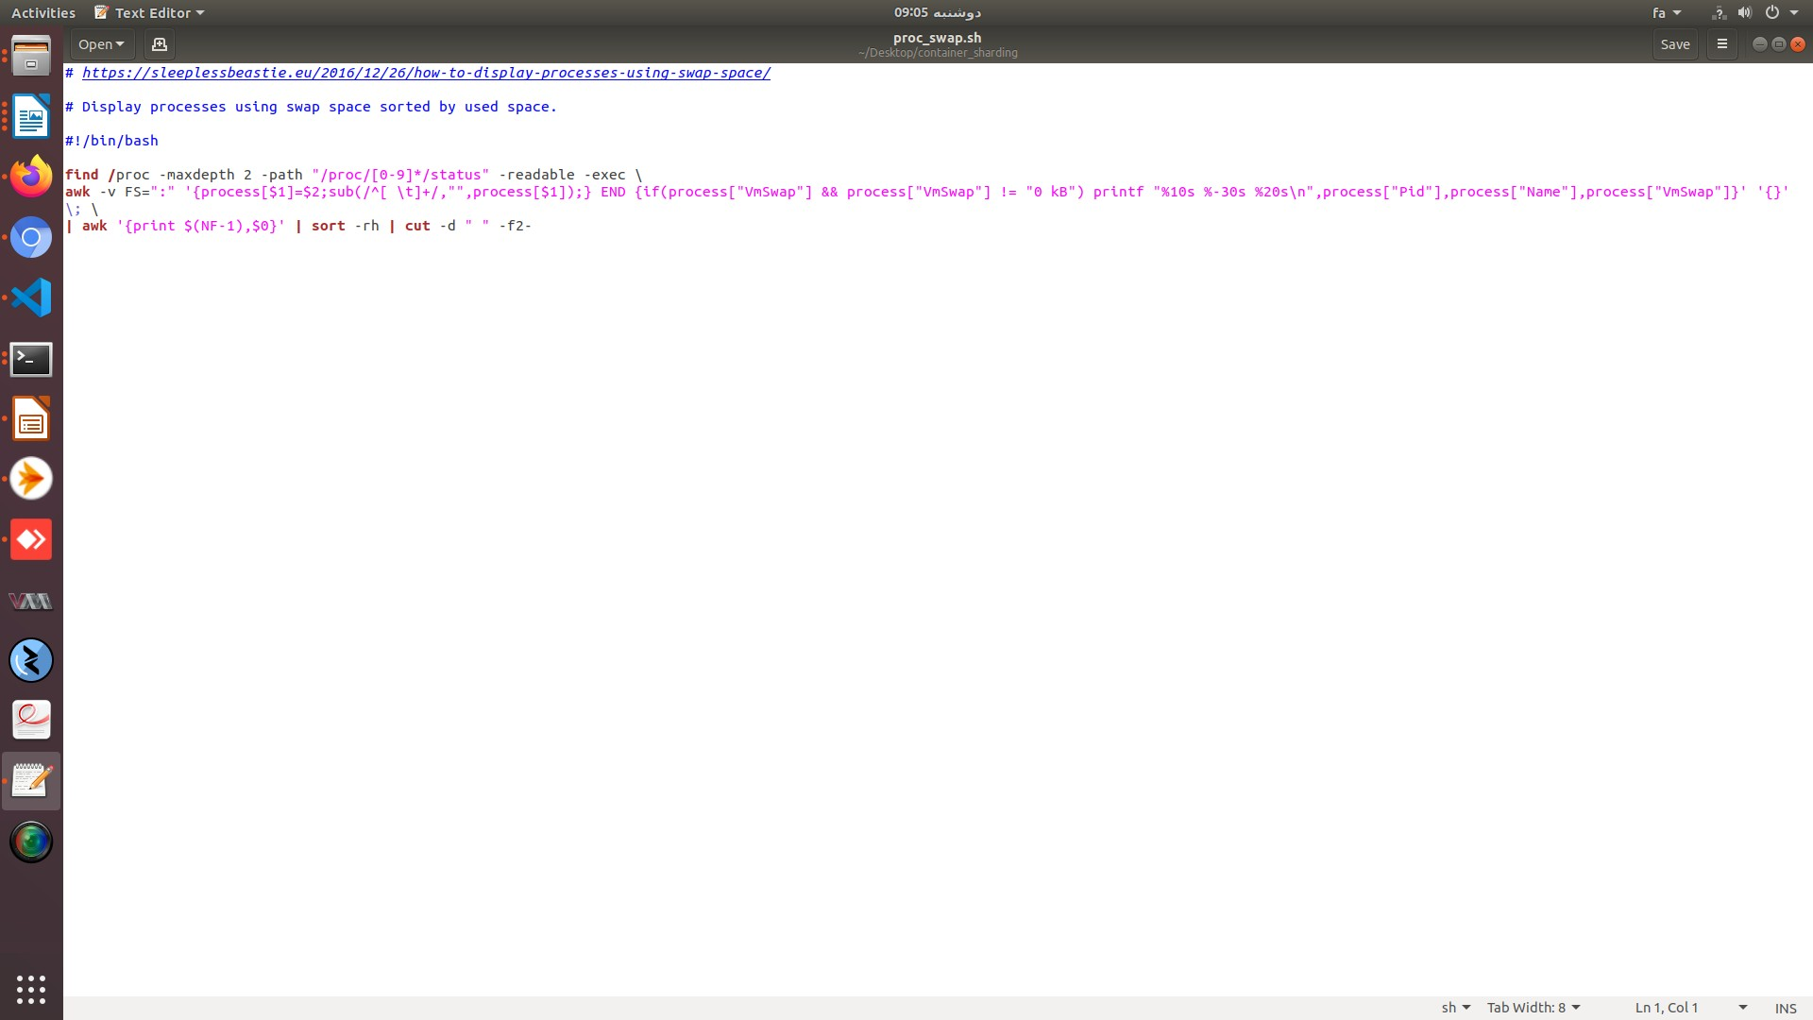The image size is (1813, 1020).
Task: Open the Terminal dock icon
Action: point(31,360)
